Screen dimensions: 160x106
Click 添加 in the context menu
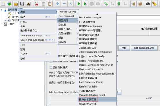pos(38,12)
